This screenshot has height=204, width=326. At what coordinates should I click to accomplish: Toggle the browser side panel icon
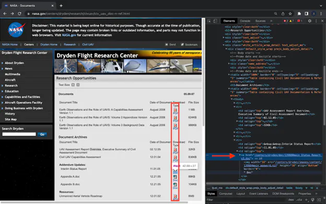307,14
